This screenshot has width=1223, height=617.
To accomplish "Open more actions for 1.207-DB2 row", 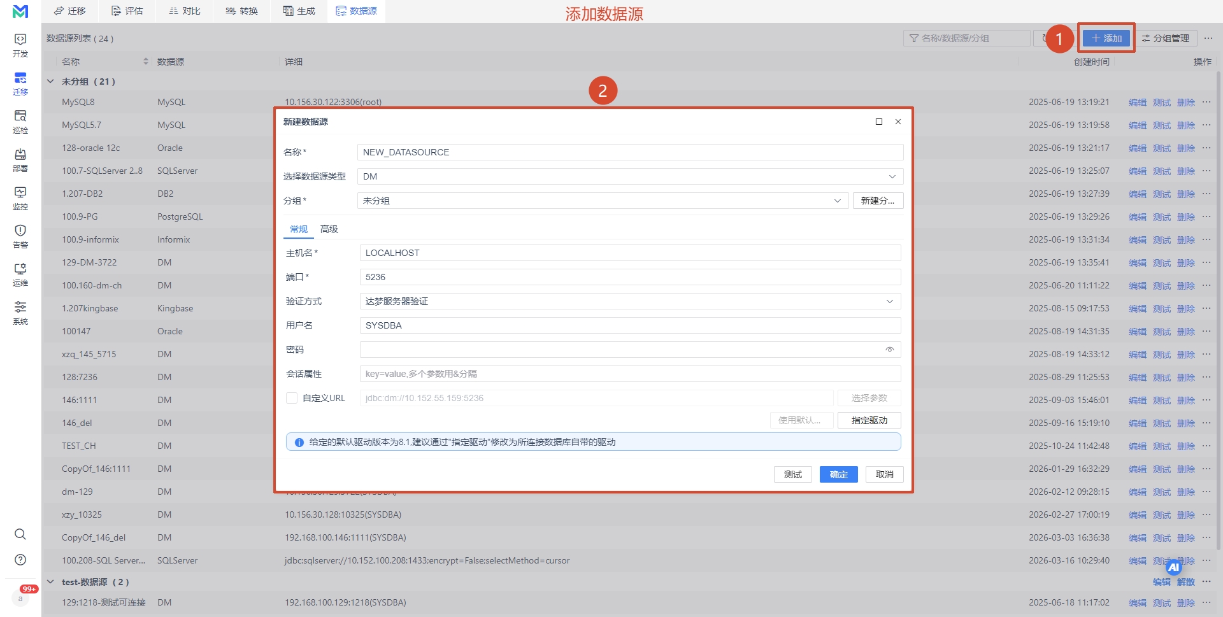I will point(1206,194).
